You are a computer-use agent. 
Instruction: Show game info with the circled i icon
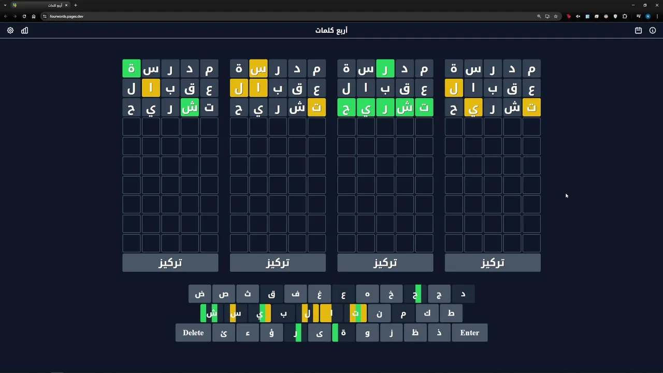coord(653,31)
